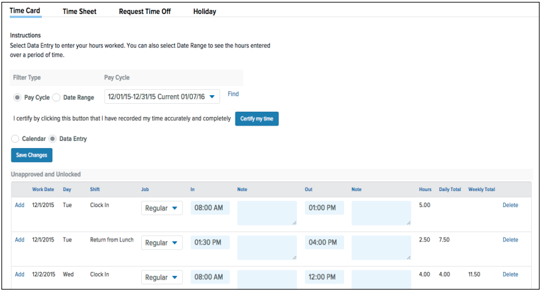Click the Out column header

[308, 189]
